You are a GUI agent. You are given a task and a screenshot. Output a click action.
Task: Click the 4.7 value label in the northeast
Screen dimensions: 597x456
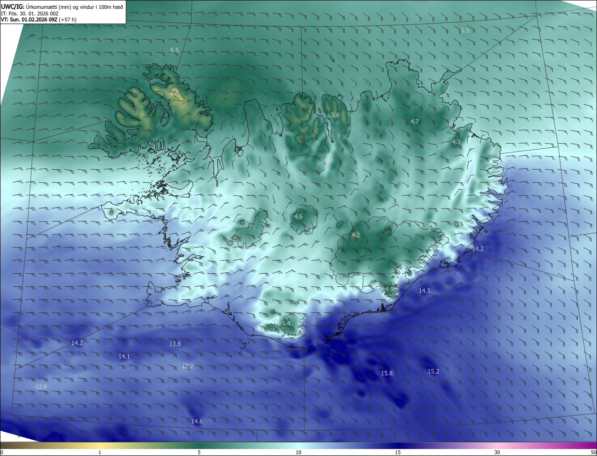[x=415, y=121]
